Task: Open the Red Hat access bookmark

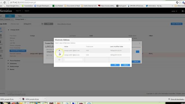Action: tap(107, 6)
